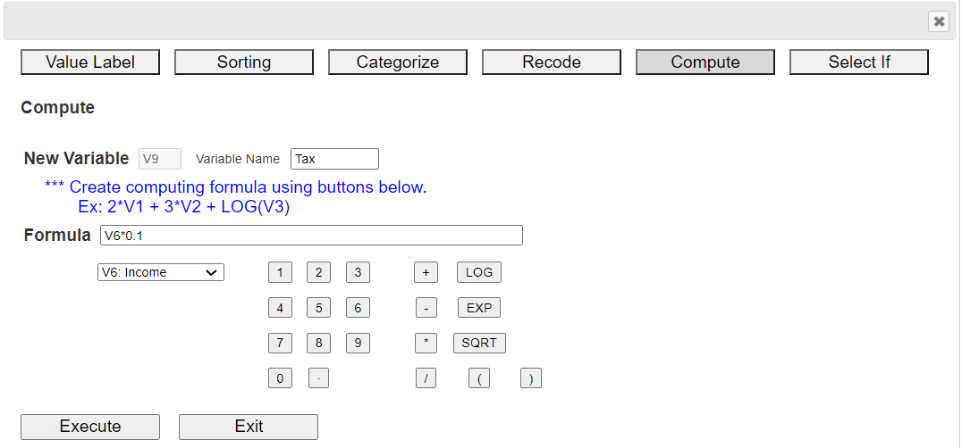Open the Select If tab
Image resolution: width=962 pixels, height=448 pixels.
(x=859, y=62)
